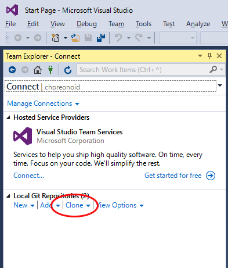Open the View Options dropdown
This screenshot has height=268, width=228.
(120, 205)
